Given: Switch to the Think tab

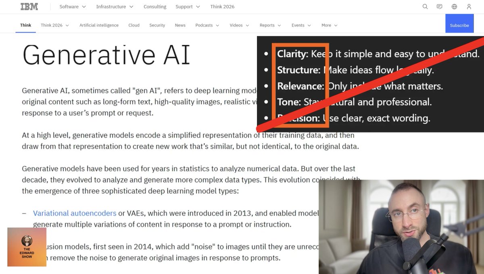Looking at the screenshot, I should [25, 25].
